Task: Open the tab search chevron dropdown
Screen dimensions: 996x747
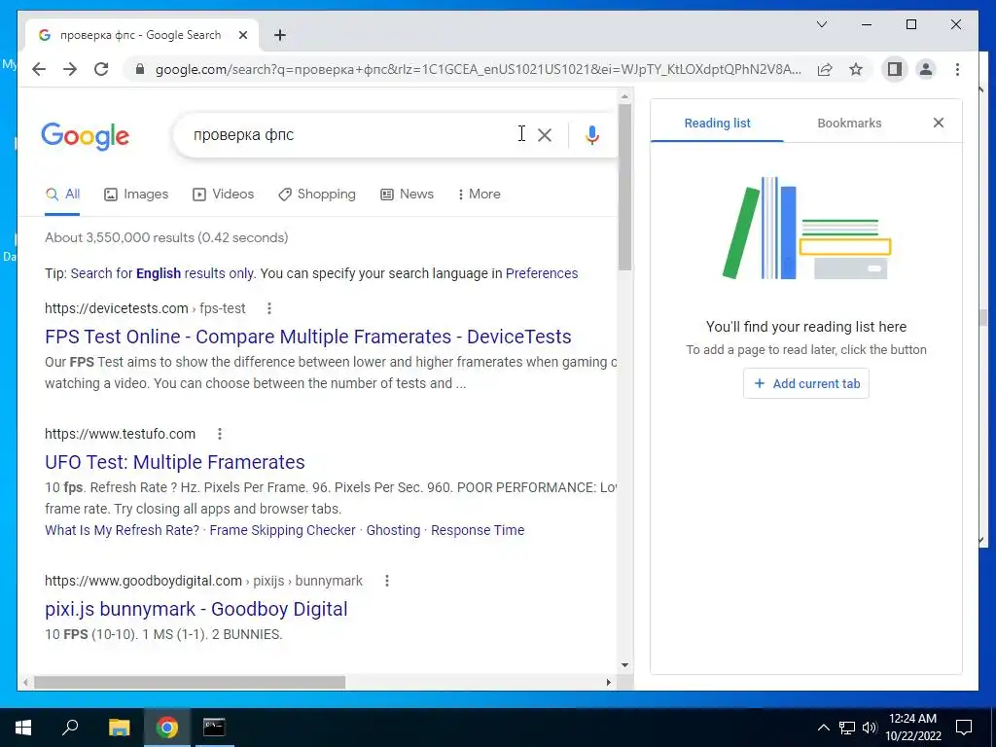Action: (x=821, y=24)
